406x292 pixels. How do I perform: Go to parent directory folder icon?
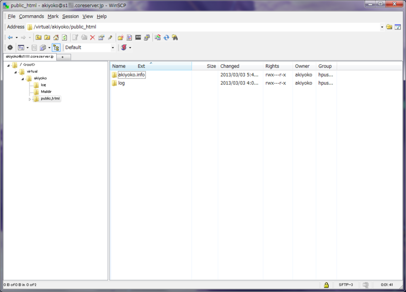(39, 37)
